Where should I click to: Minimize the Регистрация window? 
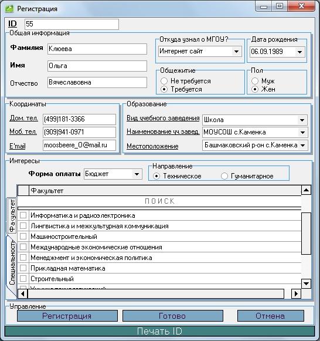264,6
